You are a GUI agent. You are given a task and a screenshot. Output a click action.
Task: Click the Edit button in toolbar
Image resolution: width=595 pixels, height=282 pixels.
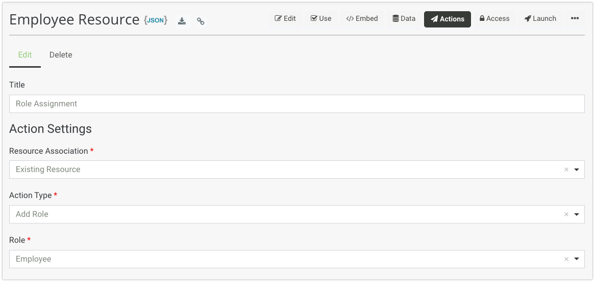(285, 19)
